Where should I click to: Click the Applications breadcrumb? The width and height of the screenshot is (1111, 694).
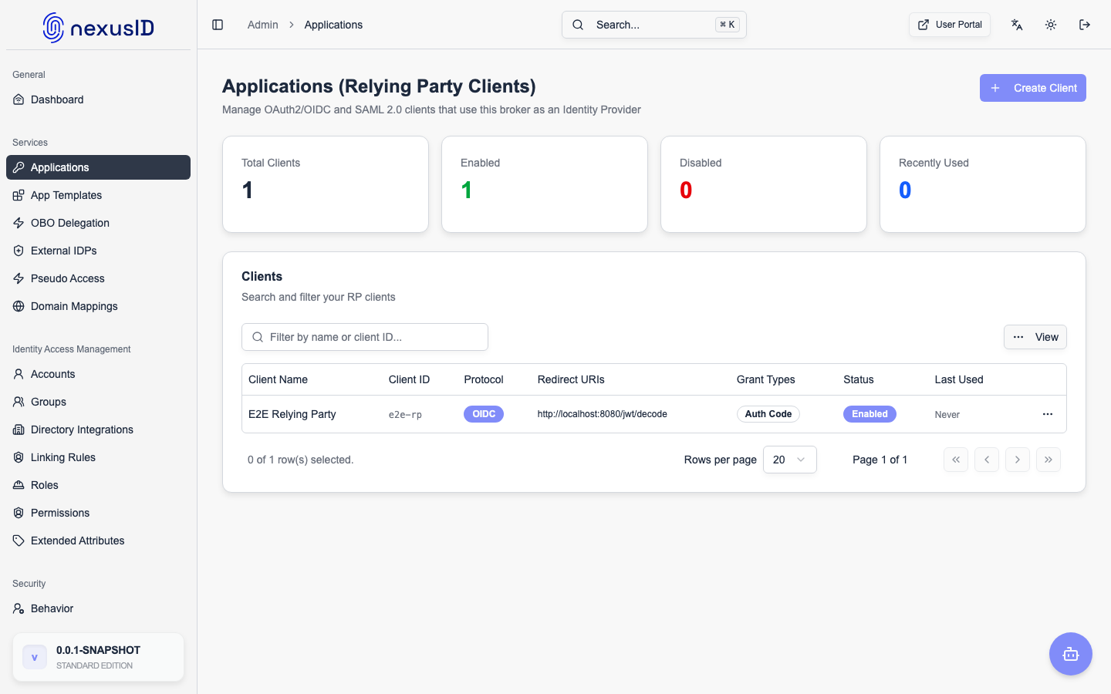(333, 25)
